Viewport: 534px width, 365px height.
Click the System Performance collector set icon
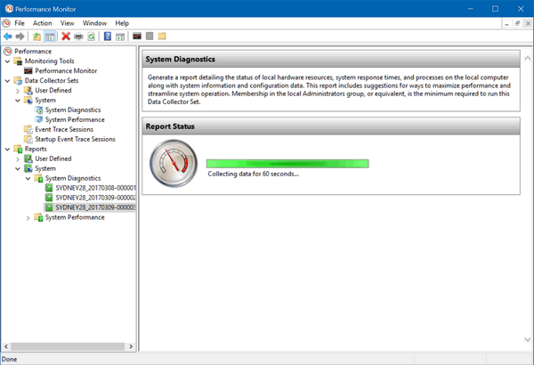38,119
